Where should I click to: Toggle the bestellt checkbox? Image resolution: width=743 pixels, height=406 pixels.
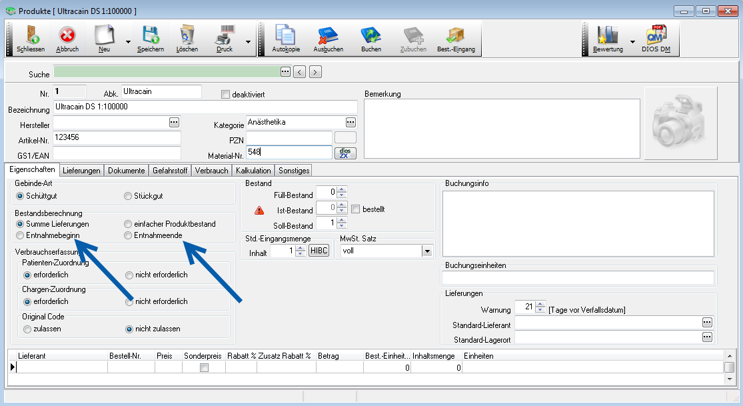point(356,209)
